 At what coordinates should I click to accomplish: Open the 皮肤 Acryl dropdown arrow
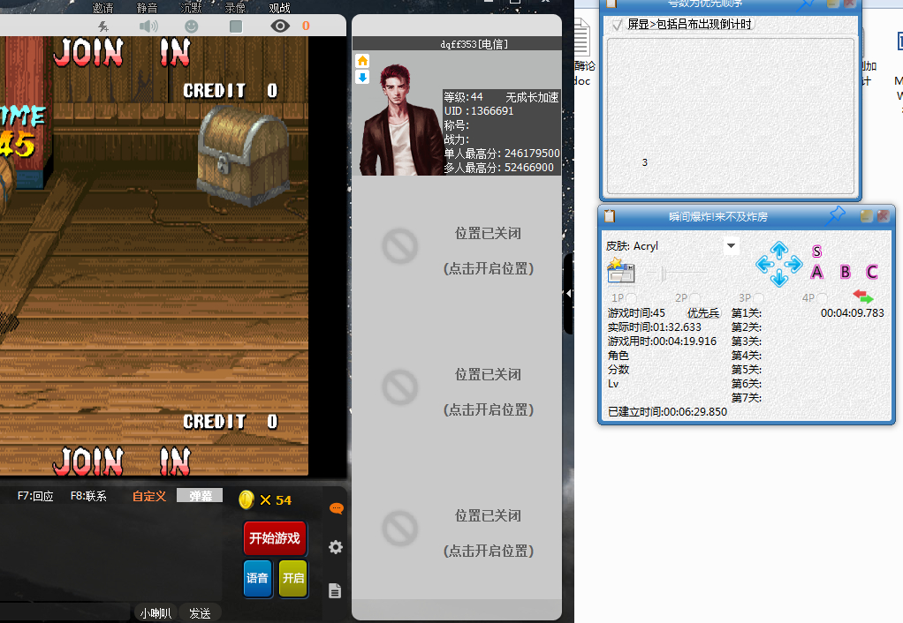[x=731, y=245]
